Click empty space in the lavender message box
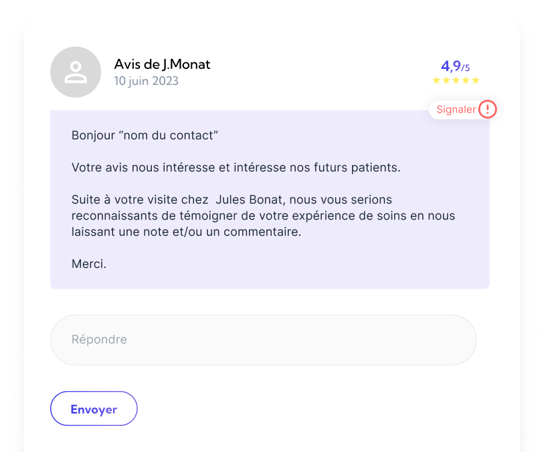Screen dimensions: 544x452 [347, 264]
